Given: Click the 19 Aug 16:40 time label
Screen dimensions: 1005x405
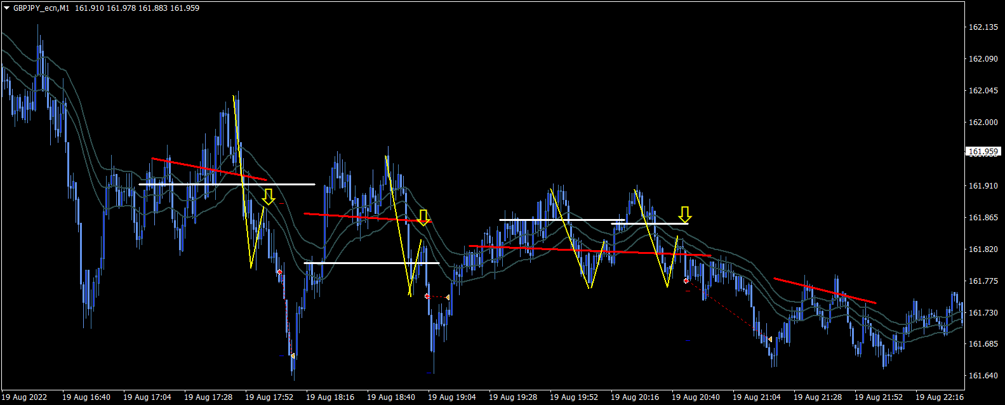Looking at the screenshot, I should click(x=86, y=397).
